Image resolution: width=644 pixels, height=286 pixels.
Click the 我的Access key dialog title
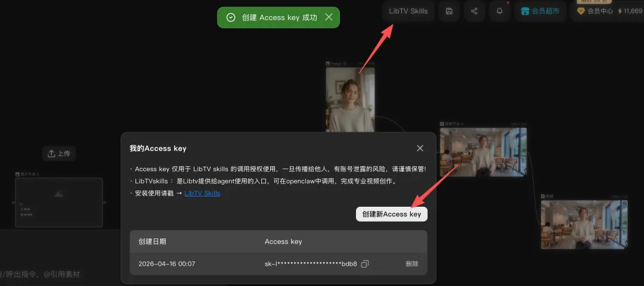158,148
